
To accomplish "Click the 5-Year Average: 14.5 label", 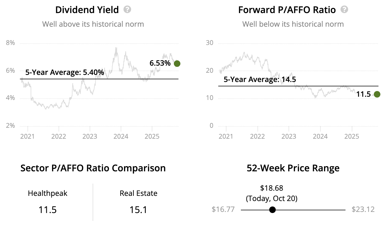I will pos(260,80).
